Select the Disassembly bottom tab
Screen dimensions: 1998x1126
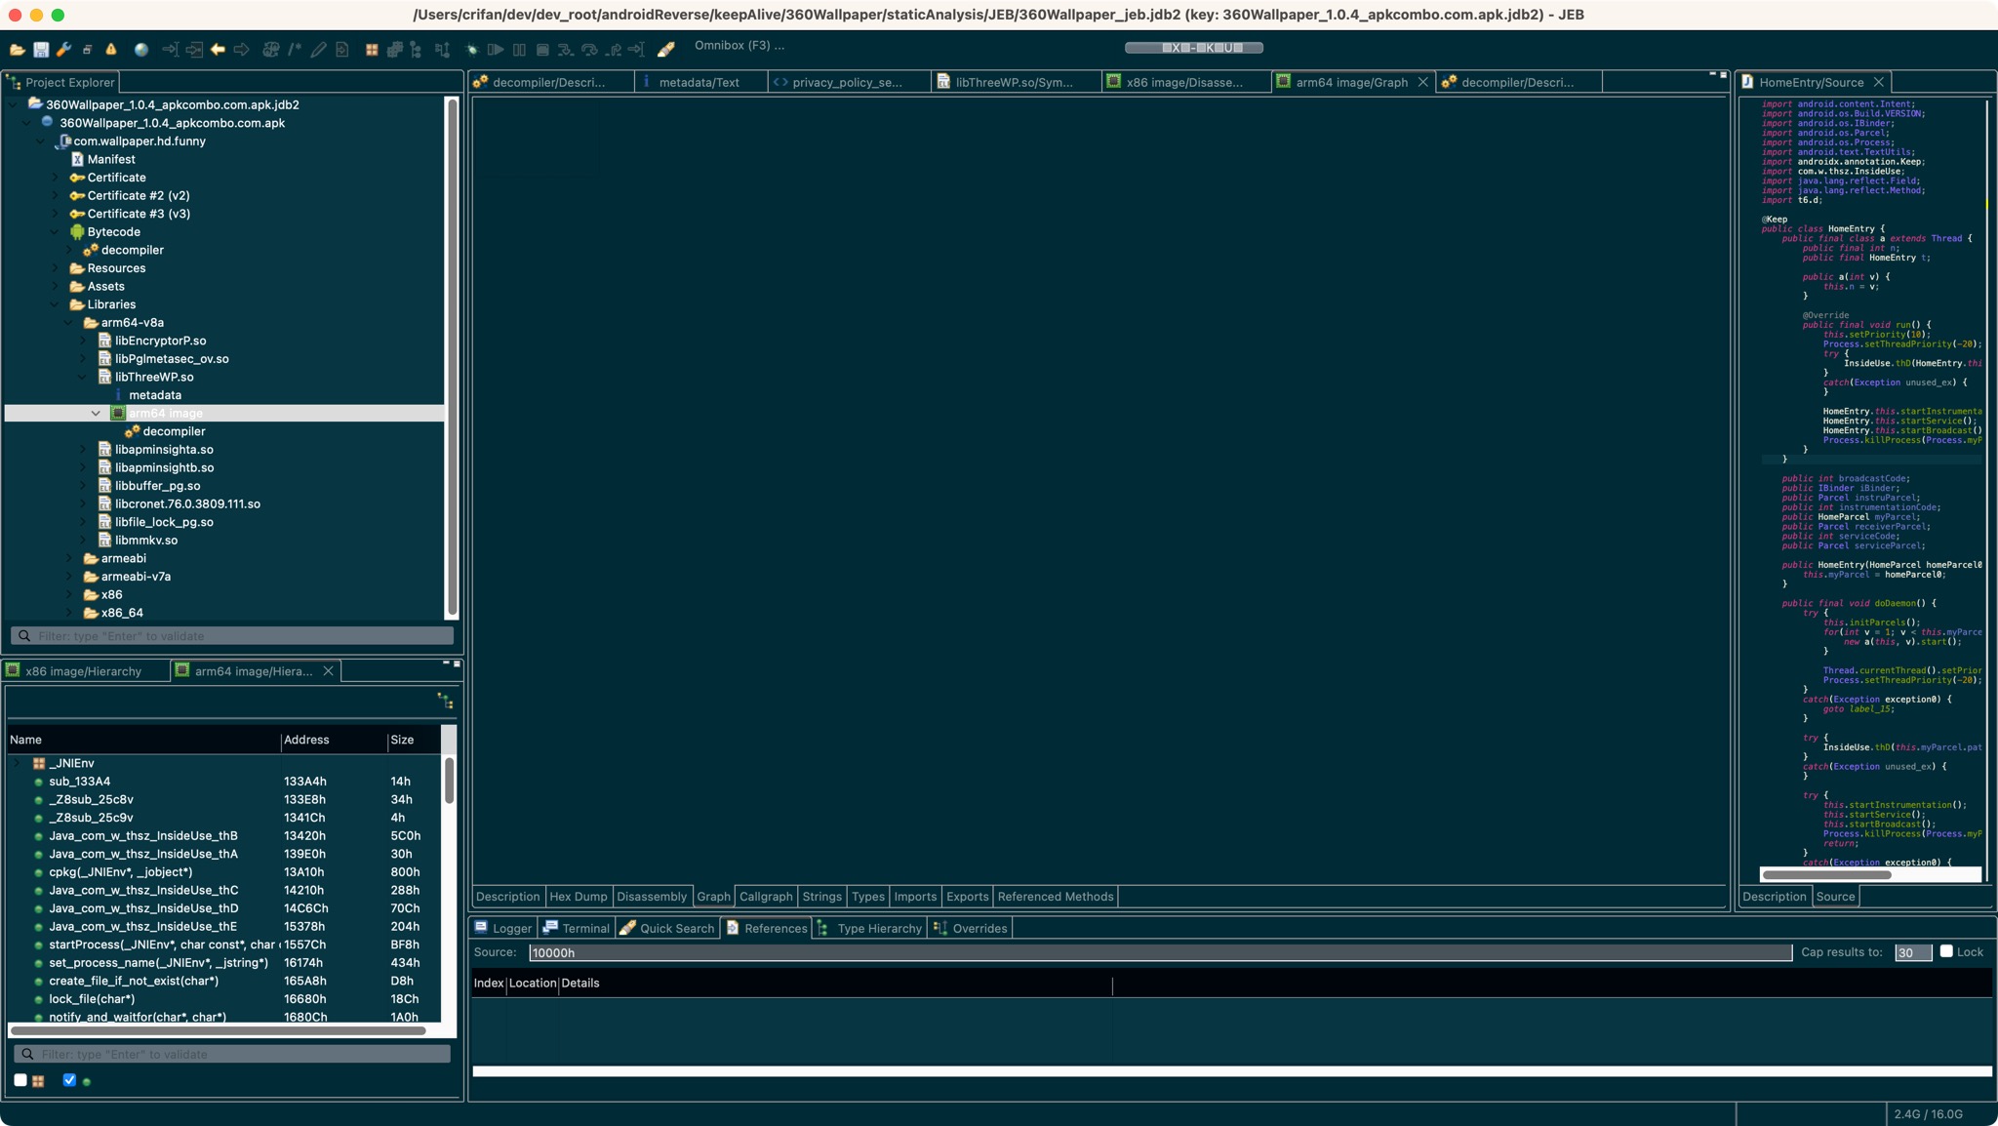coord(652,896)
